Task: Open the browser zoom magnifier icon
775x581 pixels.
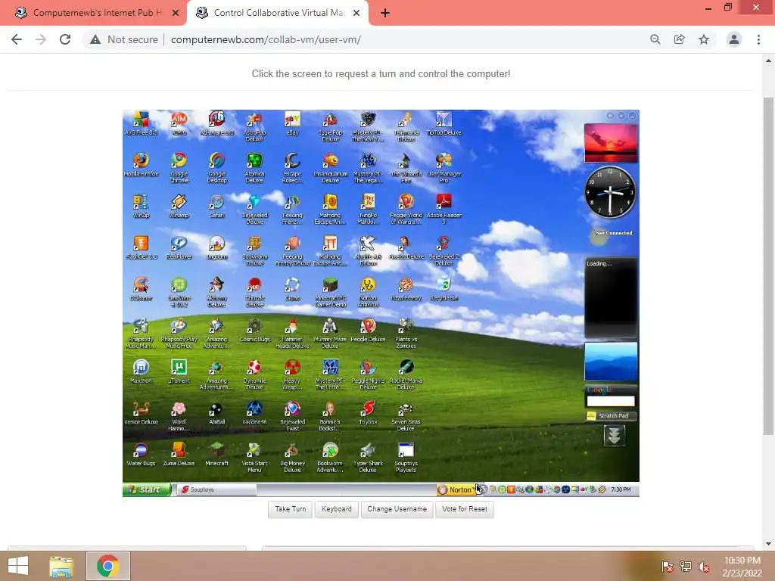Action: point(655,39)
